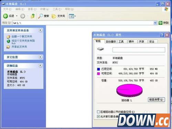The height and width of the screenshot is (129, 172).
Task: Collapse the Details panel
Action: 40,65
